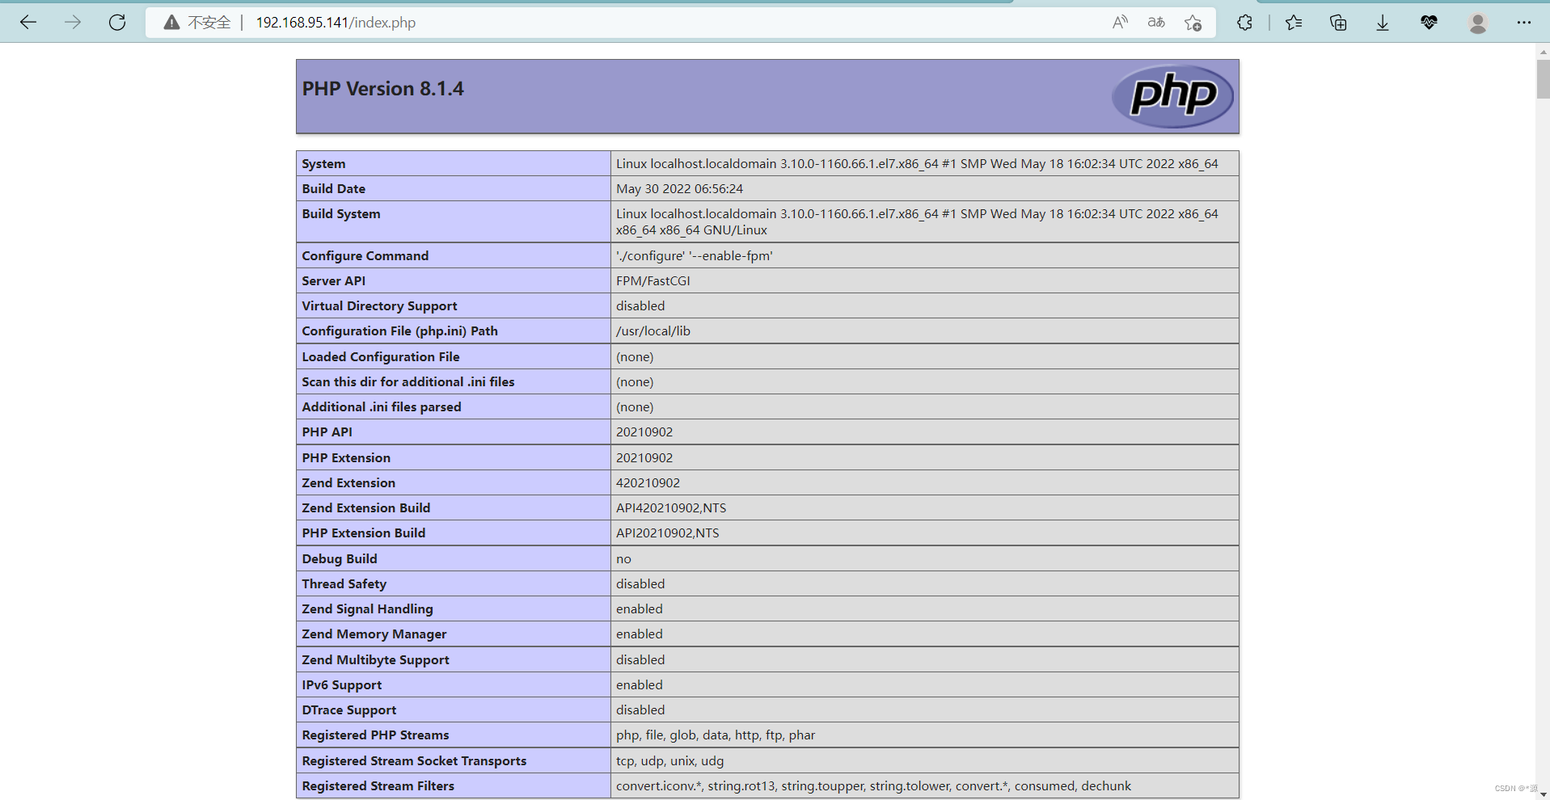The height and width of the screenshot is (800, 1550).
Task: Navigate back to the previous page
Action: pyautogui.click(x=28, y=22)
